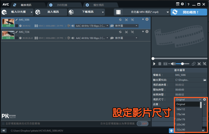This screenshot has height=134, width=209.
Task: Click the IMG_7236 video thumbnail
Action: point(8,35)
